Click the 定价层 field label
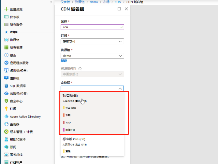218x164 pixels. click(65, 83)
